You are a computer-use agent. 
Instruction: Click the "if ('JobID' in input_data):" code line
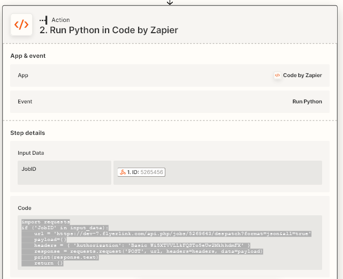[65, 228]
